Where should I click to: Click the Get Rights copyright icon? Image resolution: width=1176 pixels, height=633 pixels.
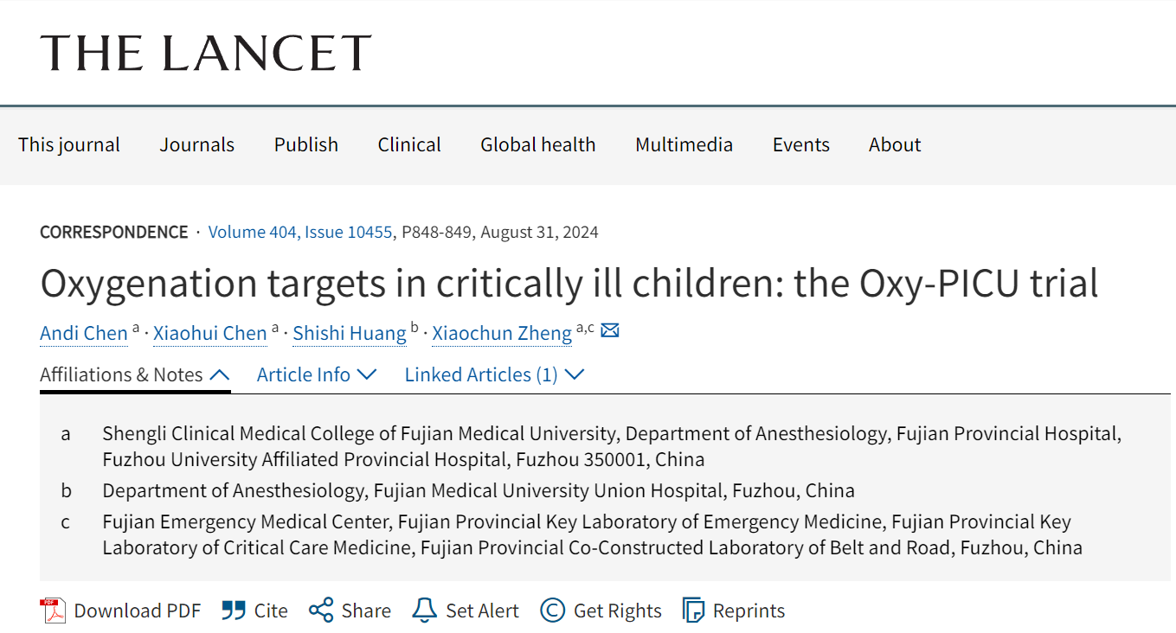[x=552, y=611]
